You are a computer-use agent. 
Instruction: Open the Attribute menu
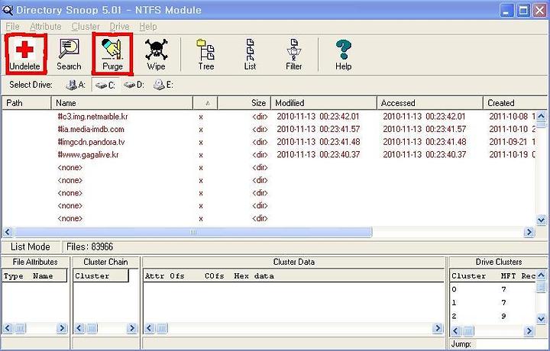(46, 27)
